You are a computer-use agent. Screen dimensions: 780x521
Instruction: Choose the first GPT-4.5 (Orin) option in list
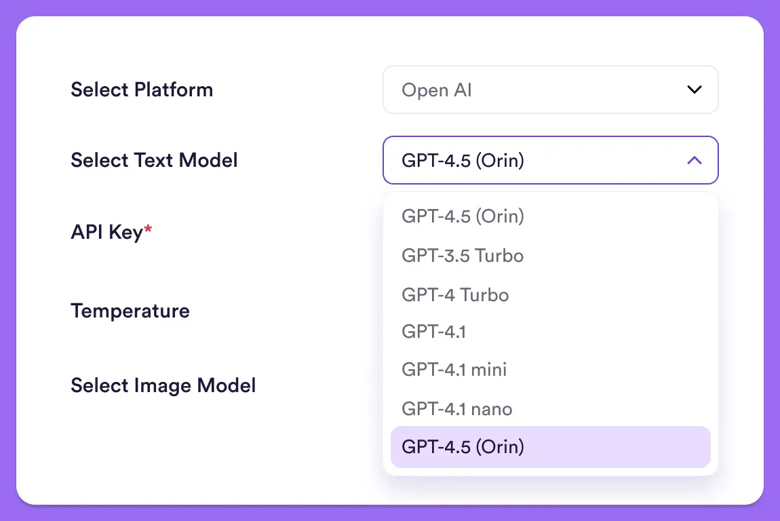click(550, 216)
